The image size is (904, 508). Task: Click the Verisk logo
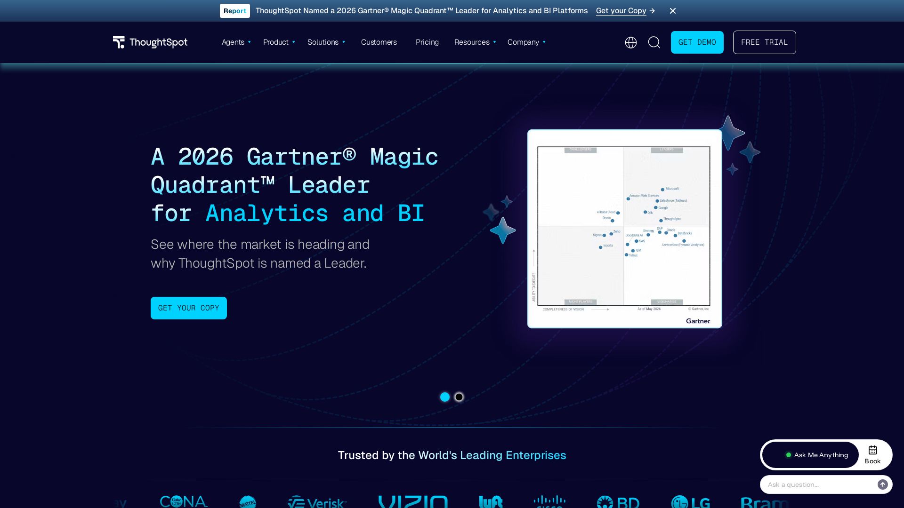(317, 502)
